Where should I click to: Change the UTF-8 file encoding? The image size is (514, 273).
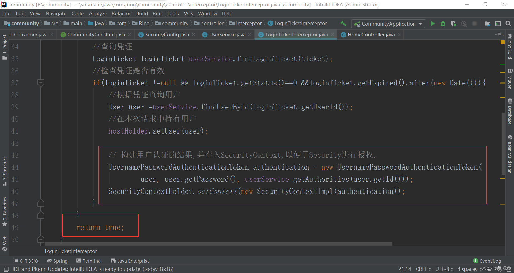[444, 269]
